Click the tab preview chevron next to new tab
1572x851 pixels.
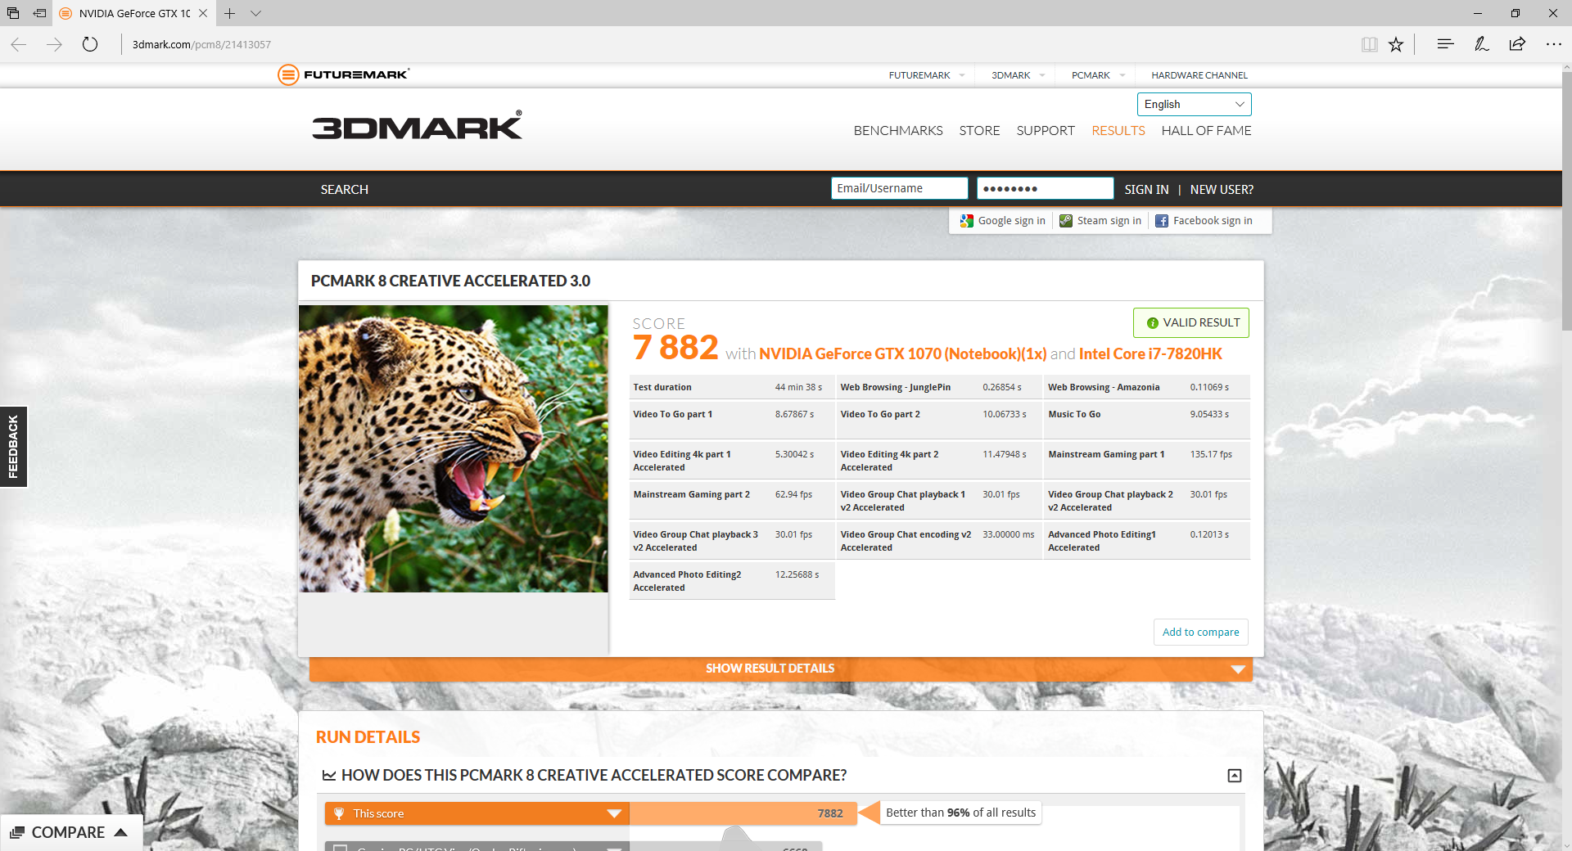point(255,13)
